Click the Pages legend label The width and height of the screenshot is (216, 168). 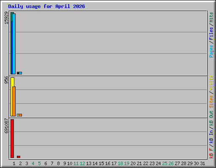click(x=211, y=51)
